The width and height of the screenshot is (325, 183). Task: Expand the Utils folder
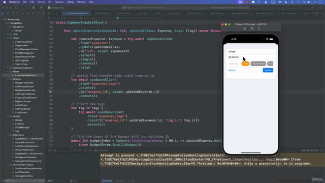8,34
